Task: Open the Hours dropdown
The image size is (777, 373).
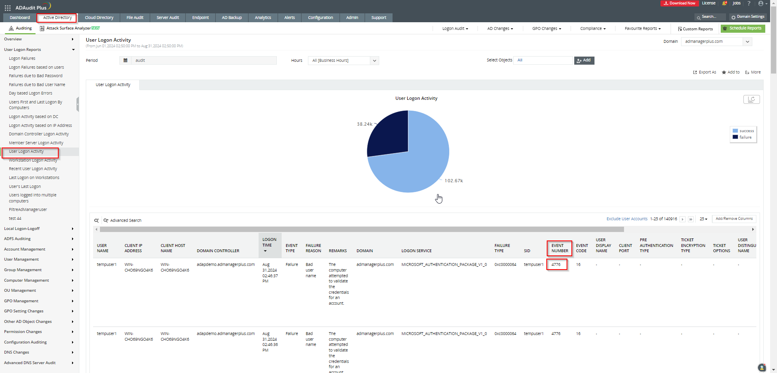Action: (343, 61)
